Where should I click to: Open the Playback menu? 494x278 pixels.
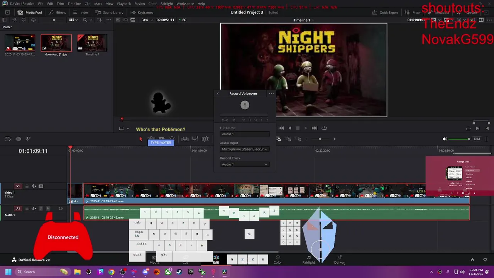pos(124,3)
